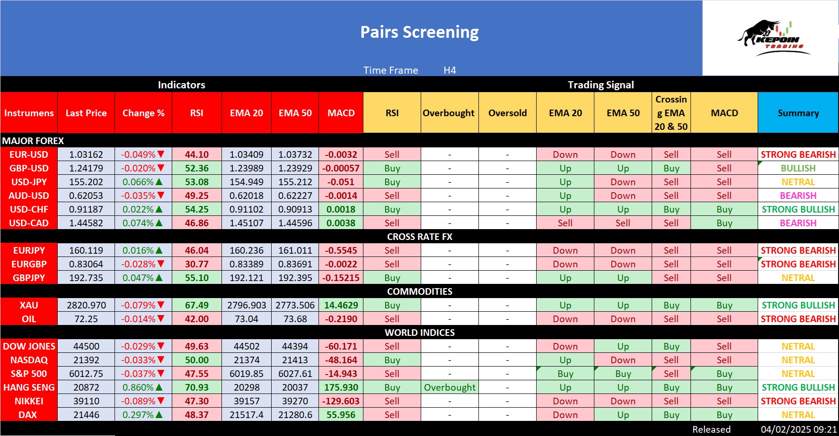Click the red down arrow in XAU row
The image size is (839, 436).
161,305
